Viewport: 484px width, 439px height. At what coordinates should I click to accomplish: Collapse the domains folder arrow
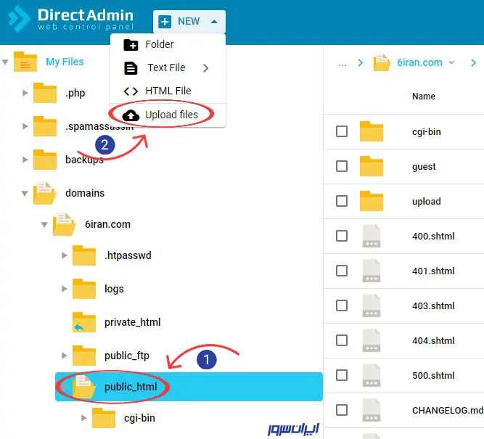click(25, 193)
